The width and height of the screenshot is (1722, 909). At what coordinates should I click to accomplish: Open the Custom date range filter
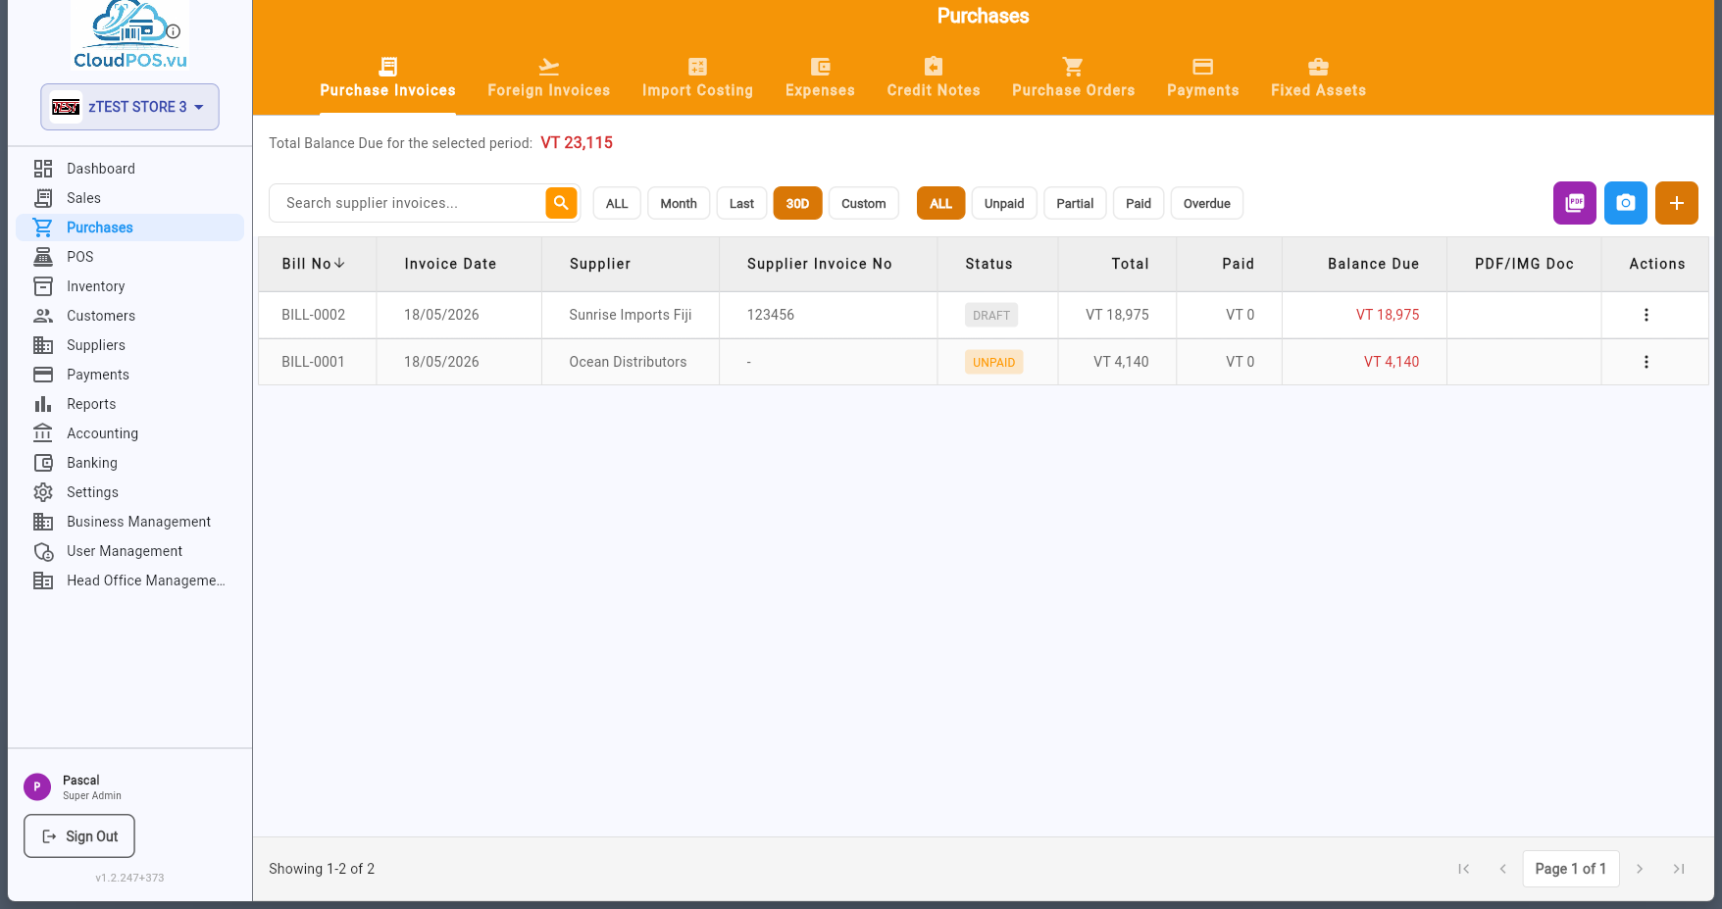click(864, 204)
